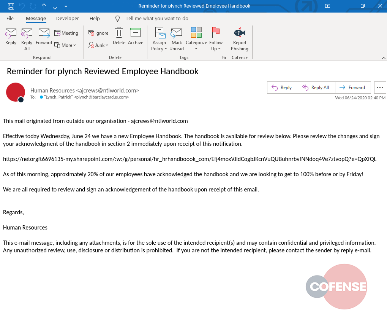
Task: Click the email subject heading
Action: point(103,71)
